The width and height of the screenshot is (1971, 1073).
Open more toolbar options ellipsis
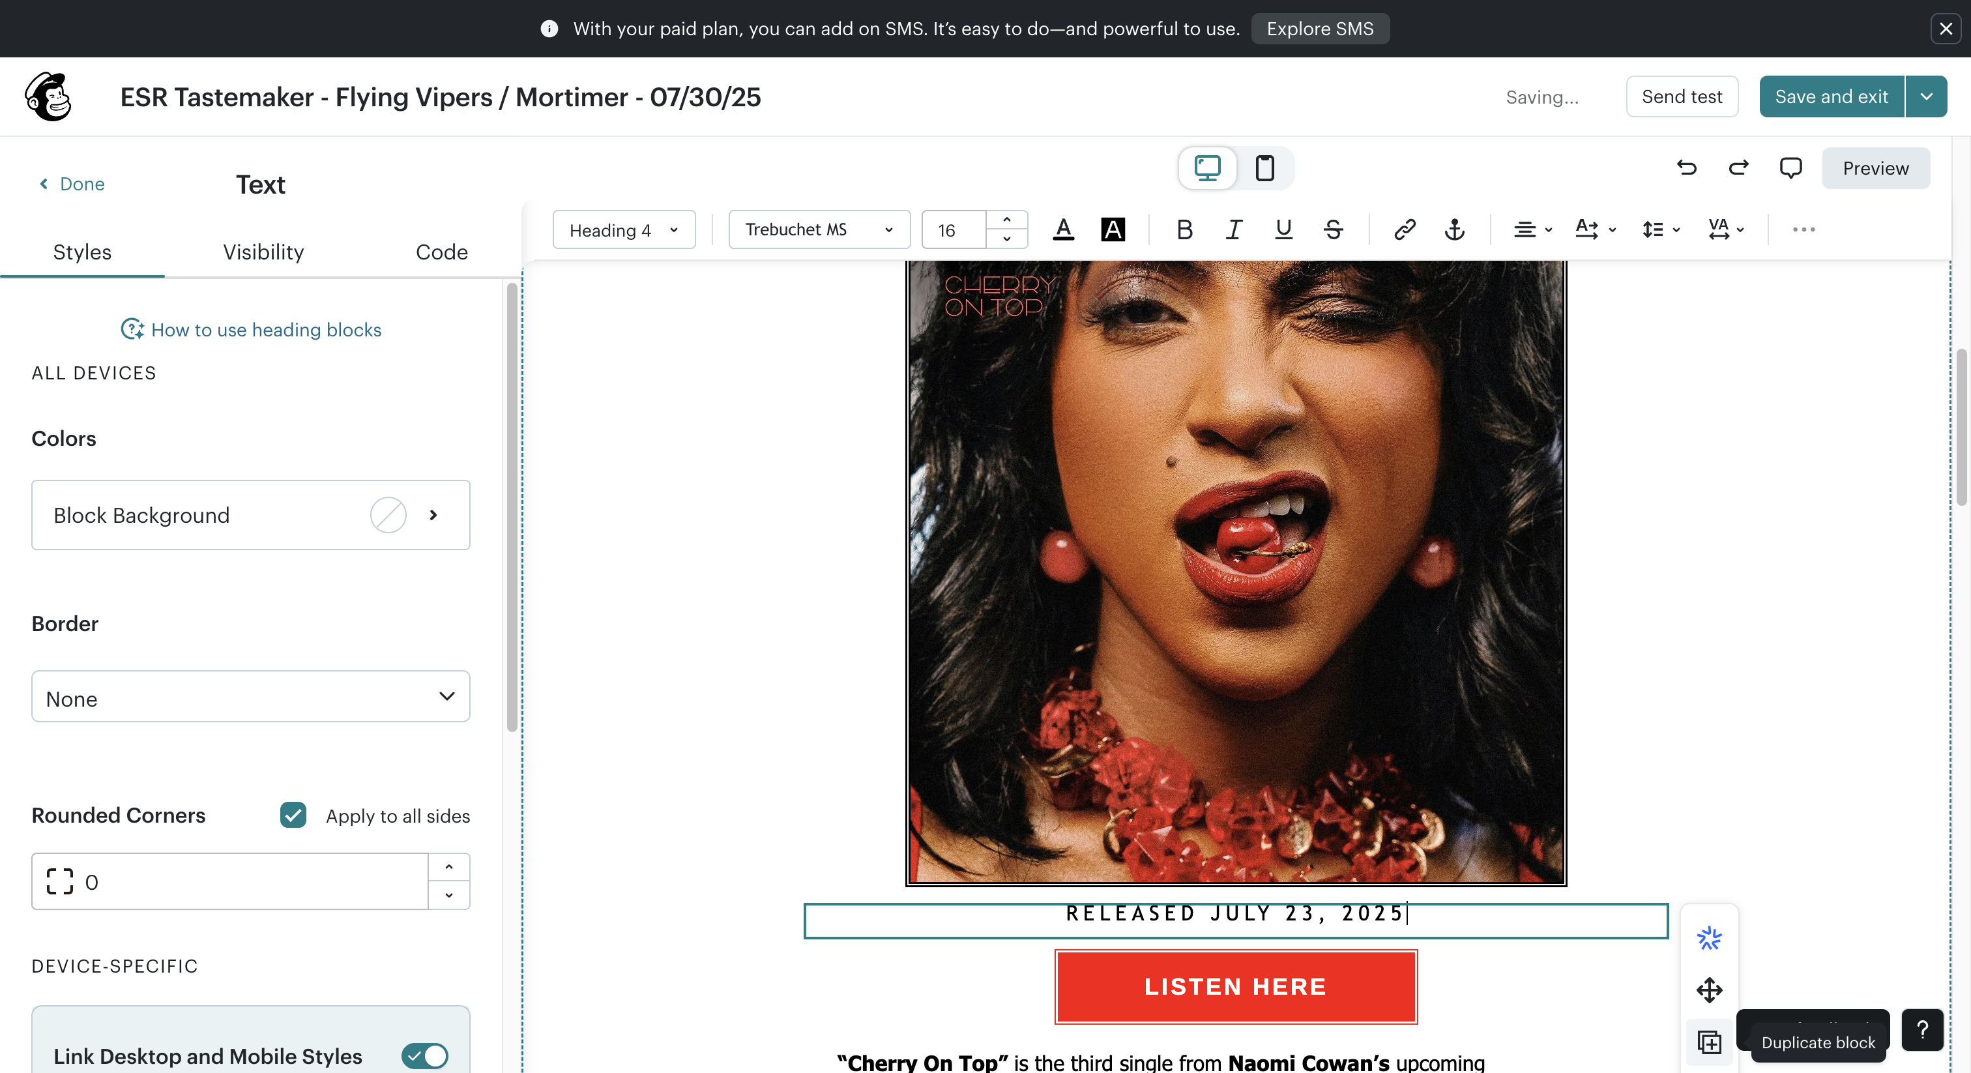point(1803,229)
